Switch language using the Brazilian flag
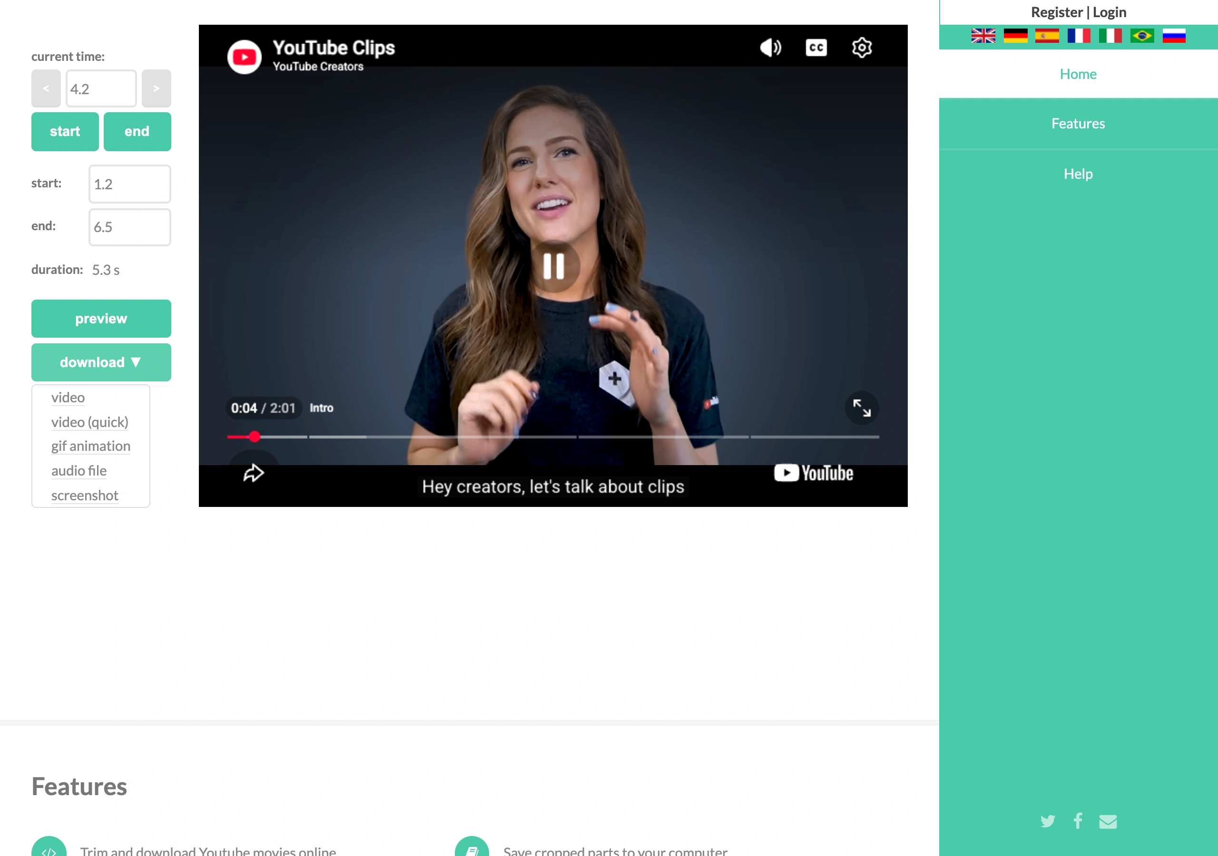This screenshot has width=1218, height=856. point(1141,36)
